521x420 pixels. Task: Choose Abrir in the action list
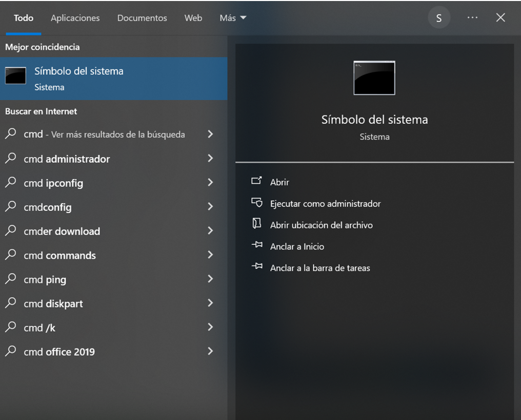279,182
